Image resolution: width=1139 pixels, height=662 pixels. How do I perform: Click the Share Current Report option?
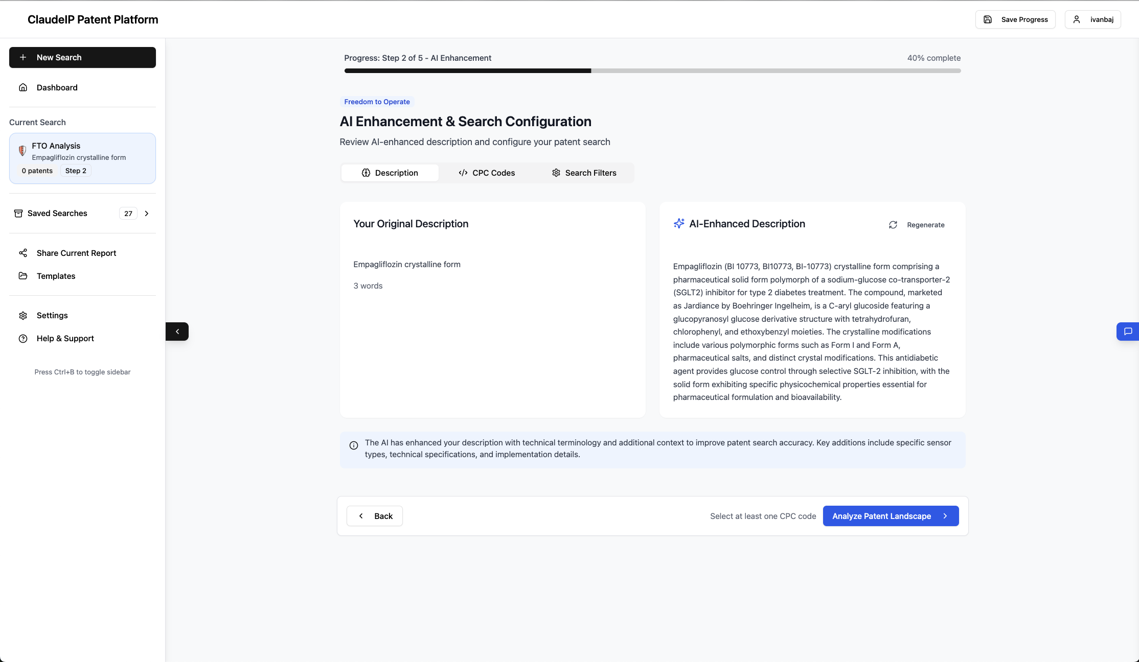76,253
